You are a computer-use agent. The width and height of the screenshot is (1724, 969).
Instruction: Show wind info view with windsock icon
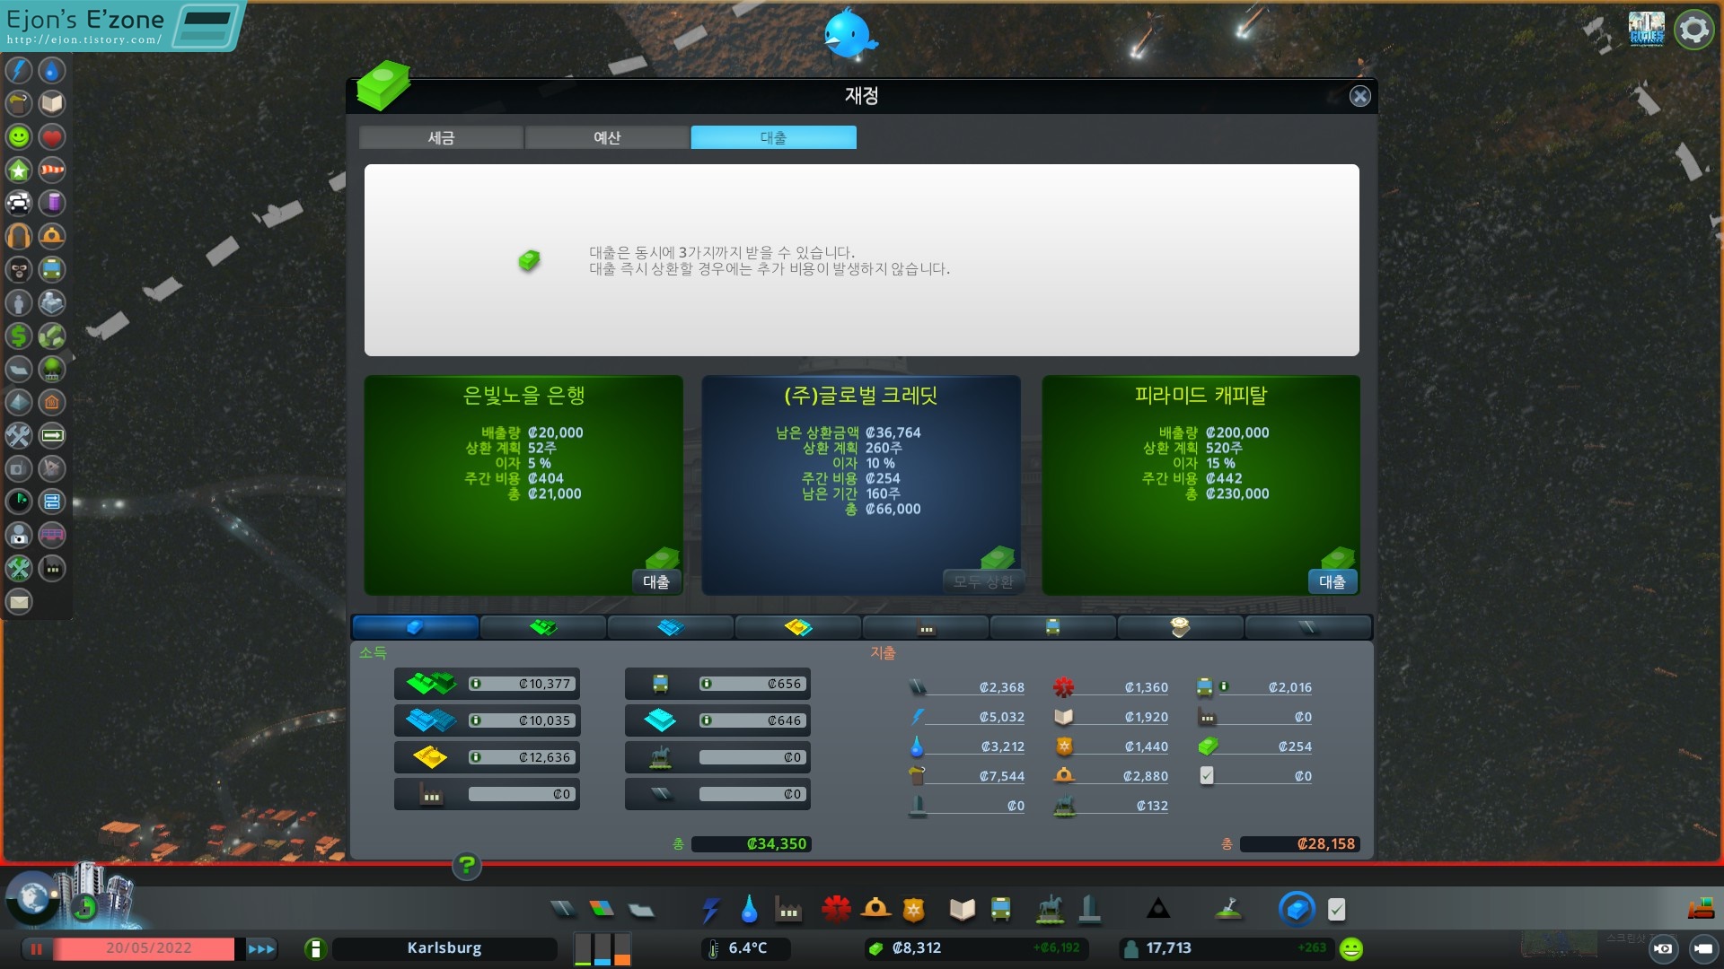coord(52,170)
